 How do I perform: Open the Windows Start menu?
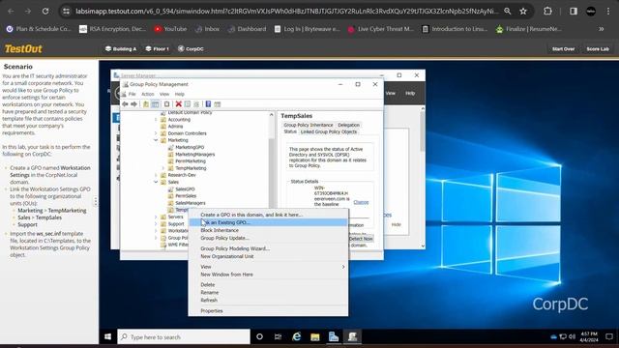[x=107, y=337]
